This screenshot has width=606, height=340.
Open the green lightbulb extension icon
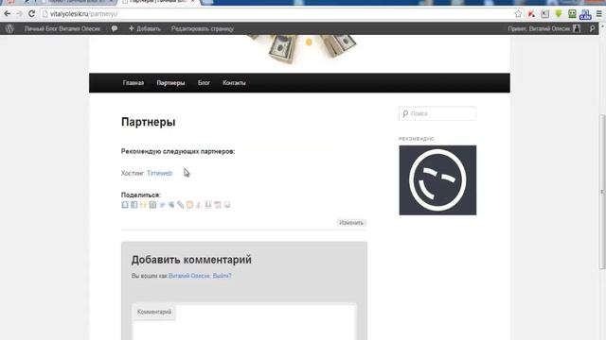pos(559,14)
